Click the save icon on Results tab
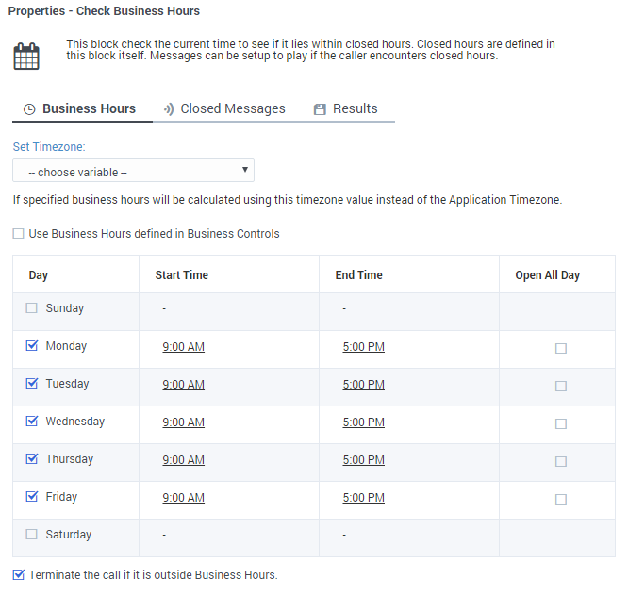This screenshot has height=596, width=628. pos(320,109)
